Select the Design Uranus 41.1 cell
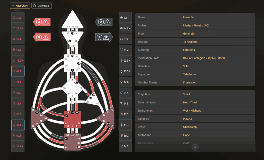Screen dimensions: 264x160 click(x=18, y=125)
